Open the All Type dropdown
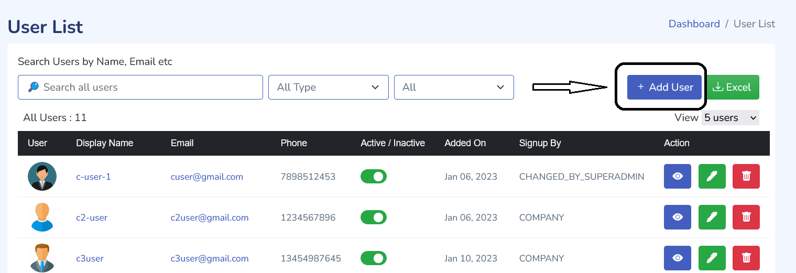Screen dimensions: 796x273 329,88
